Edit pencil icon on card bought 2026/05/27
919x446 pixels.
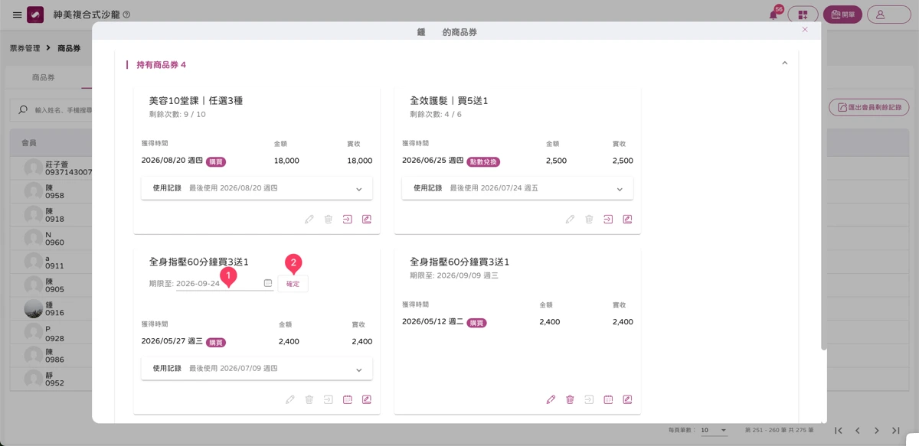pyautogui.click(x=290, y=400)
